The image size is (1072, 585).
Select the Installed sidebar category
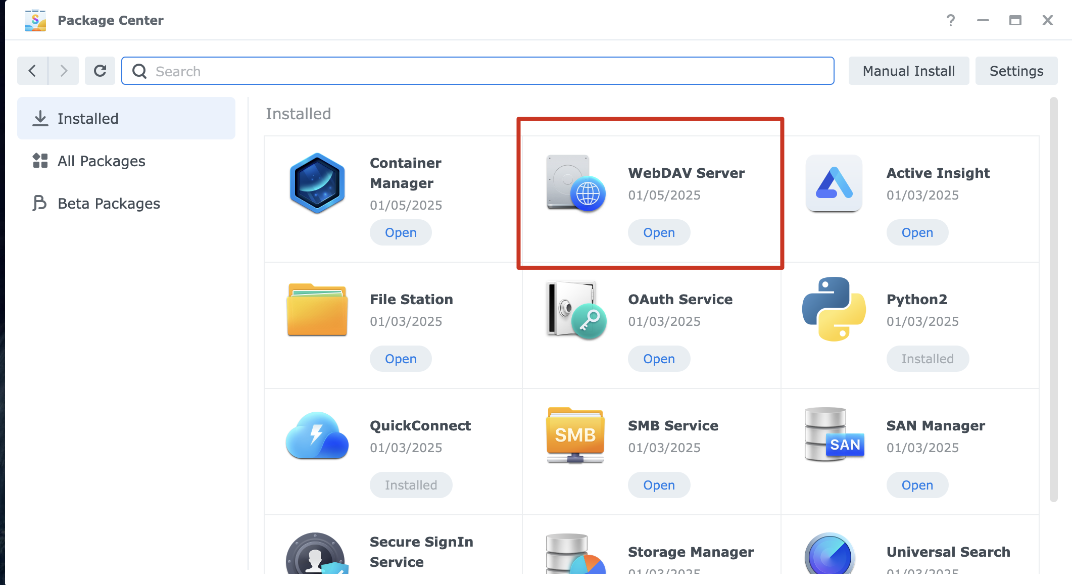126,118
